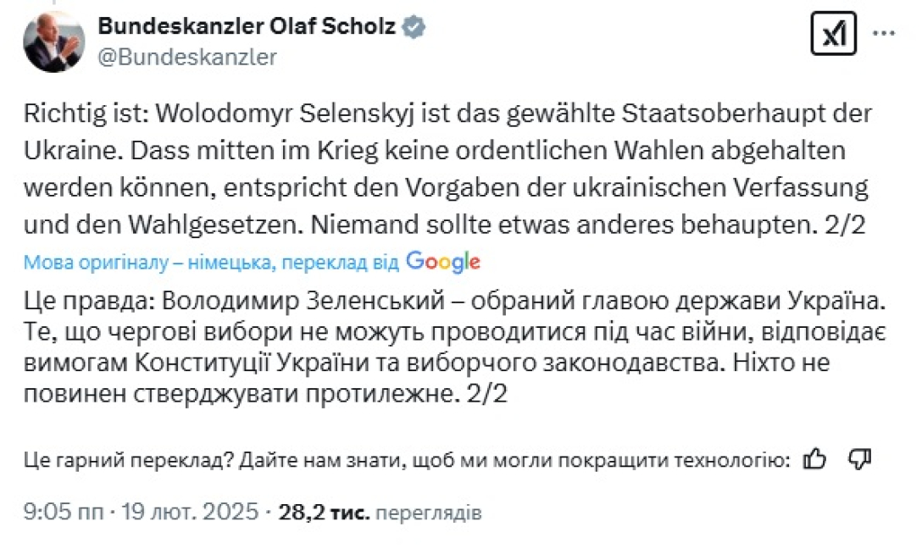Click the '19 лют. 2025' date
This screenshot has height=549, width=922.
click(x=194, y=513)
